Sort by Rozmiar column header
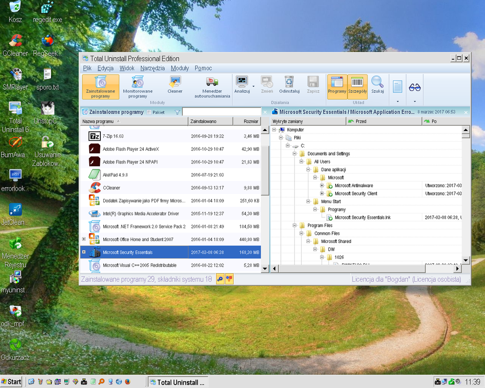 247,121
